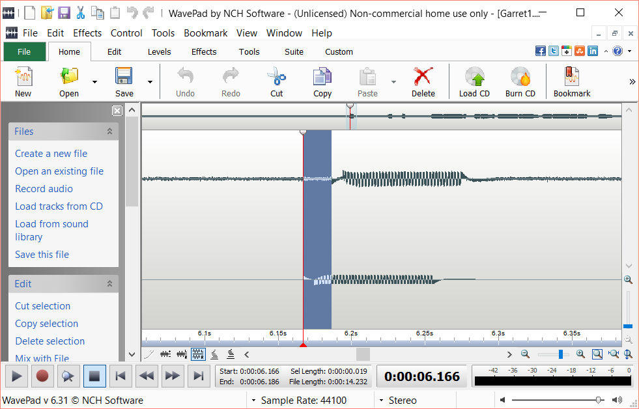The image size is (639, 409).
Task: Click the Load tracks from CD link
Action: click(59, 206)
